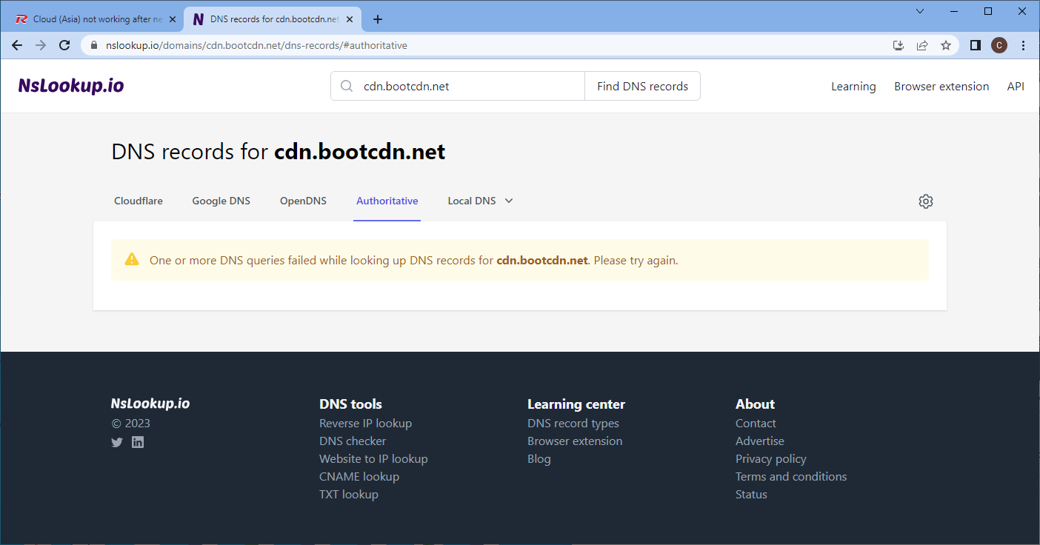
Task: Click the footer NsLookup.io logo
Action: click(150, 404)
